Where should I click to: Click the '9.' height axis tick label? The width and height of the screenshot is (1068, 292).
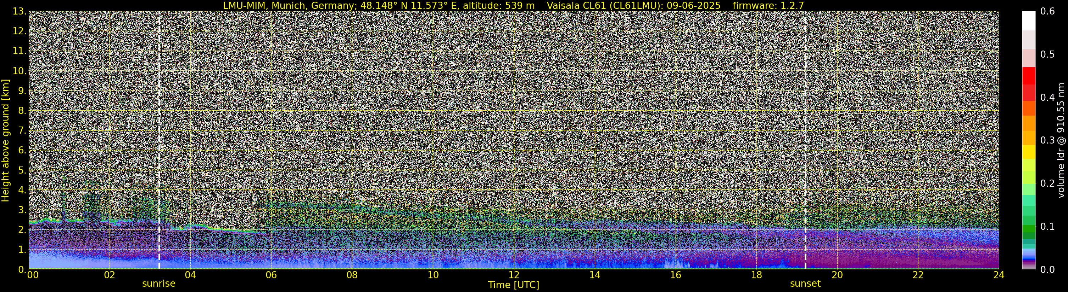point(22,91)
